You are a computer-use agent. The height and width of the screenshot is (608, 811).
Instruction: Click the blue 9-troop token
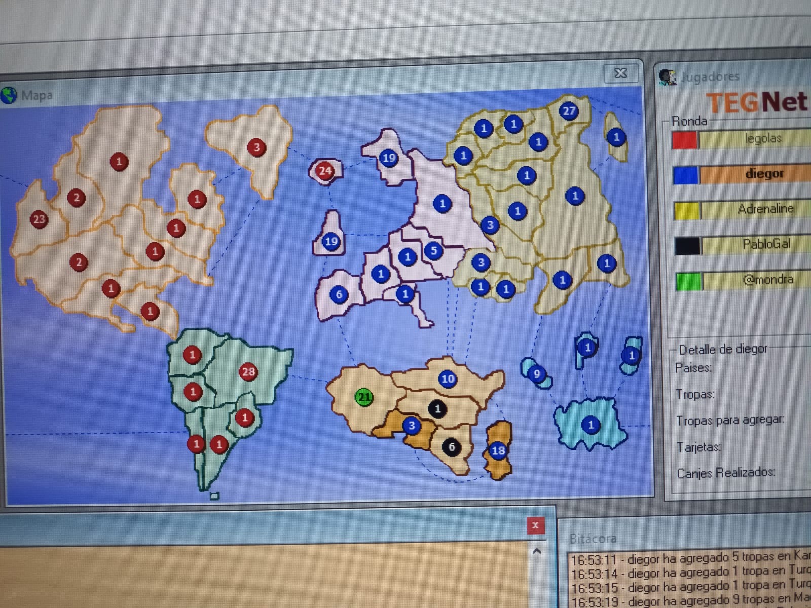click(536, 374)
